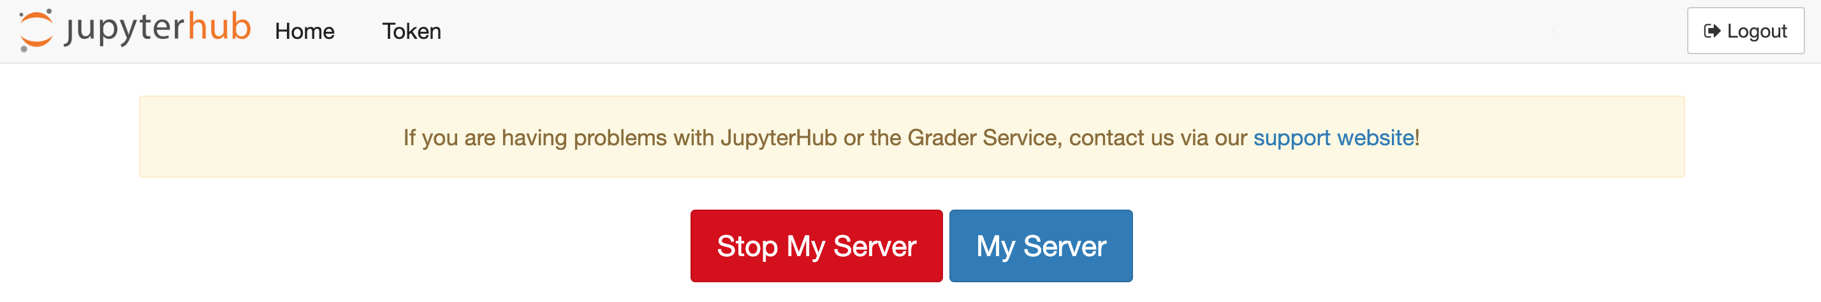Click the jupyterhub wordmark in the navbar
This screenshot has width=1821, height=302.
point(157,29)
